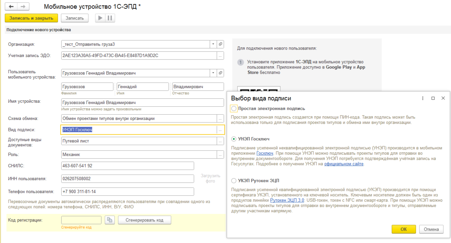The image size is (451, 243).
Task: Click the Записать и закрыть button
Action: pos(31,18)
